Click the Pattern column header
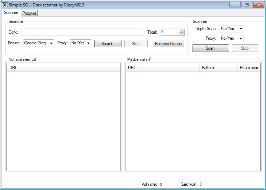The width and height of the screenshot is (266, 190). point(218,68)
